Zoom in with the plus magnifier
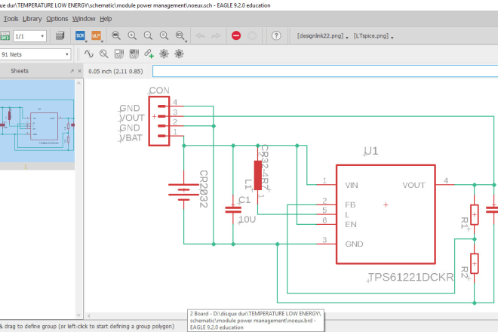Screen dimensions: 498x332 [132, 35]
